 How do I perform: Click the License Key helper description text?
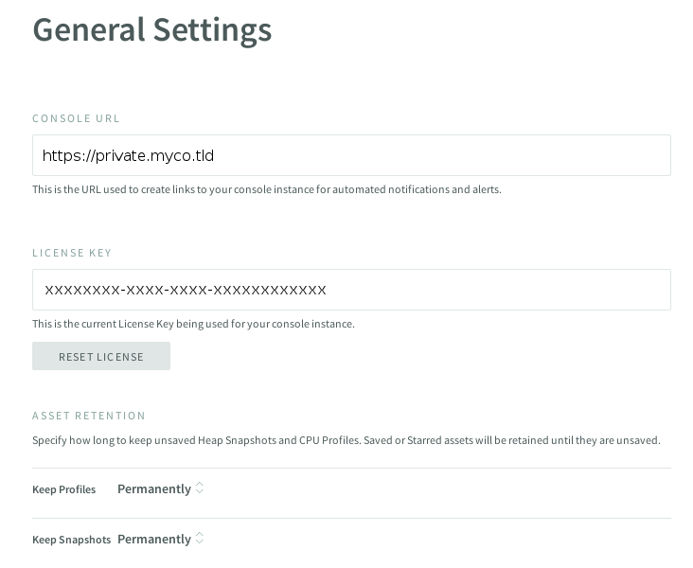193,324
